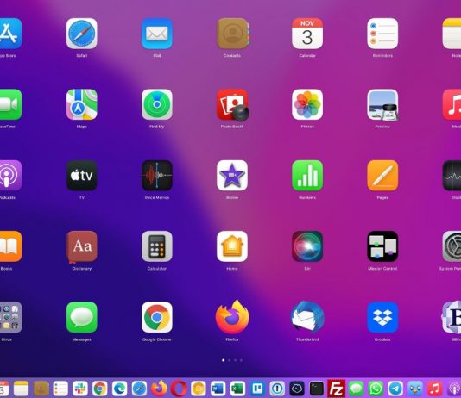Launch Music from the Dock
The width and height of the screenshot is (461, 398).
point(435,389)
